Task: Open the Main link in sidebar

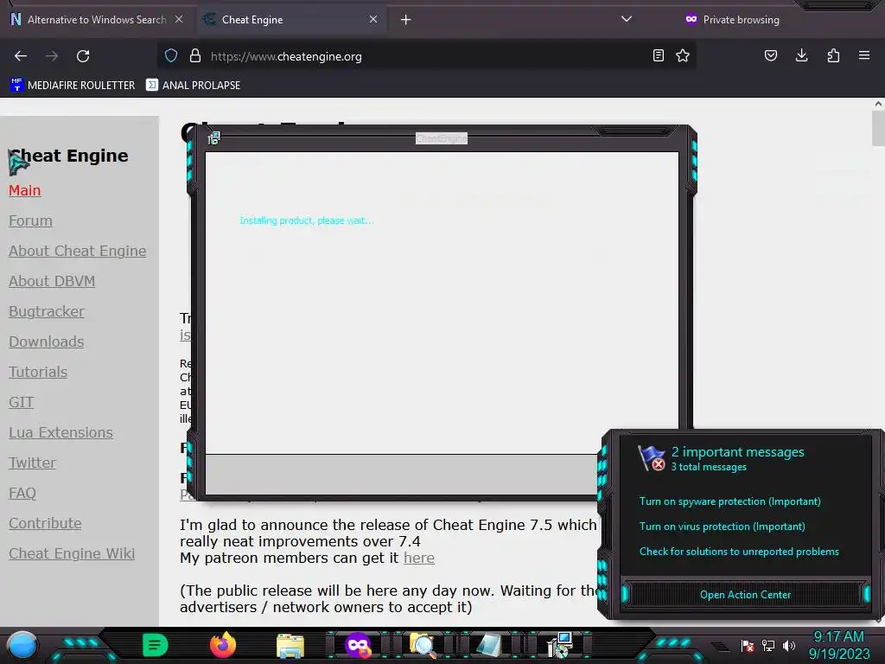Action: [x=25, y=190]
